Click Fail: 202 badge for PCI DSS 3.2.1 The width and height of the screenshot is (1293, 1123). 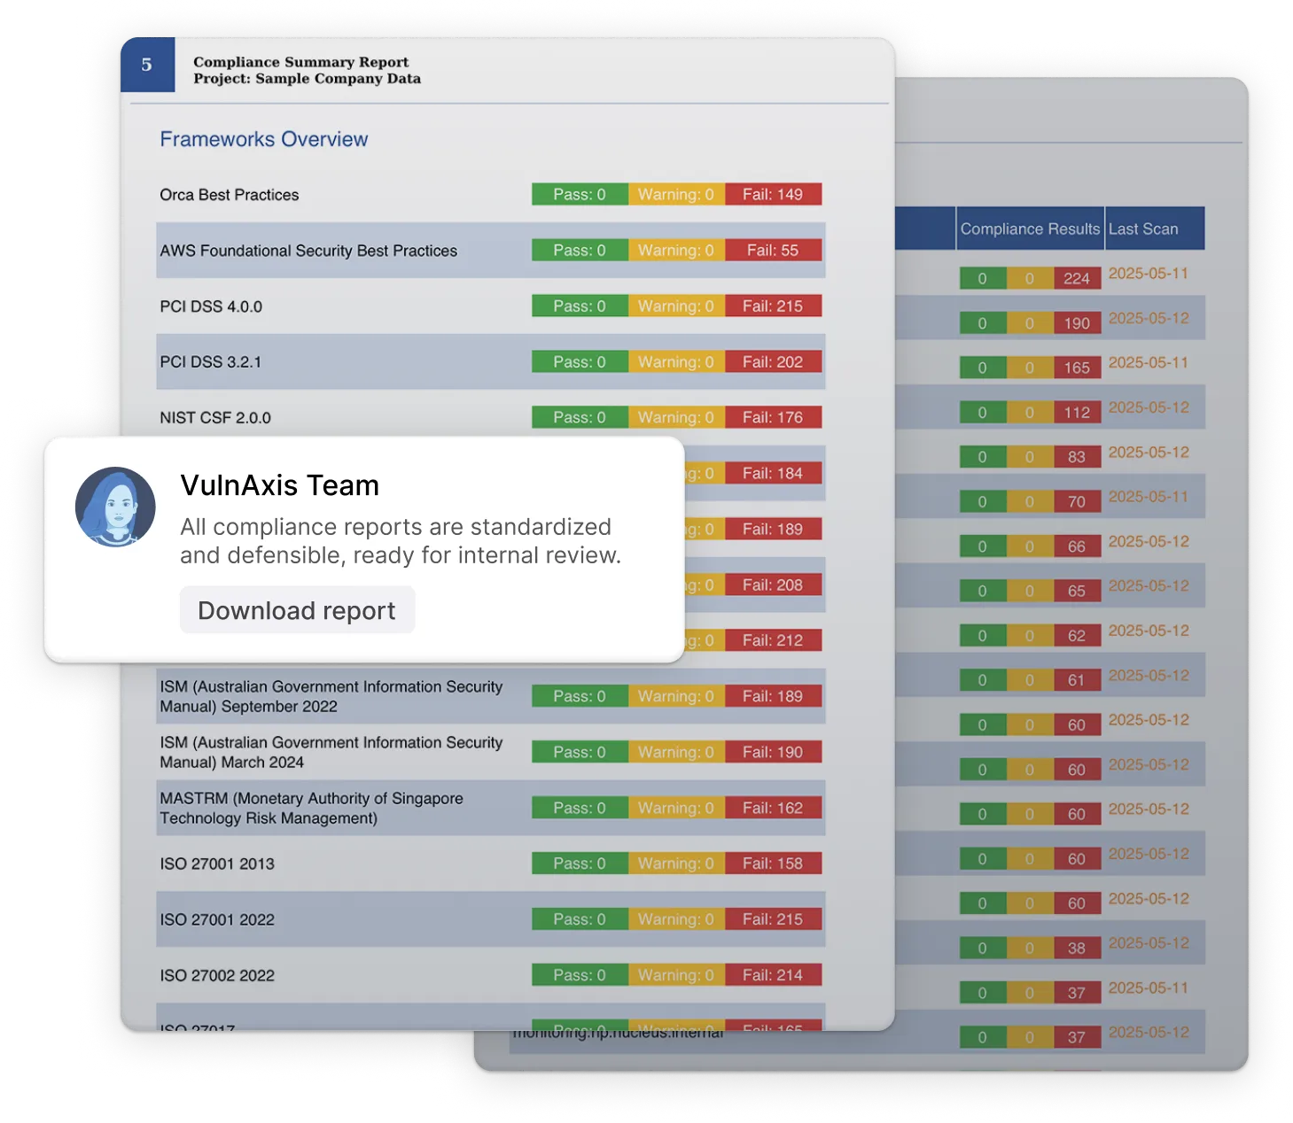(x=773, y=361)
